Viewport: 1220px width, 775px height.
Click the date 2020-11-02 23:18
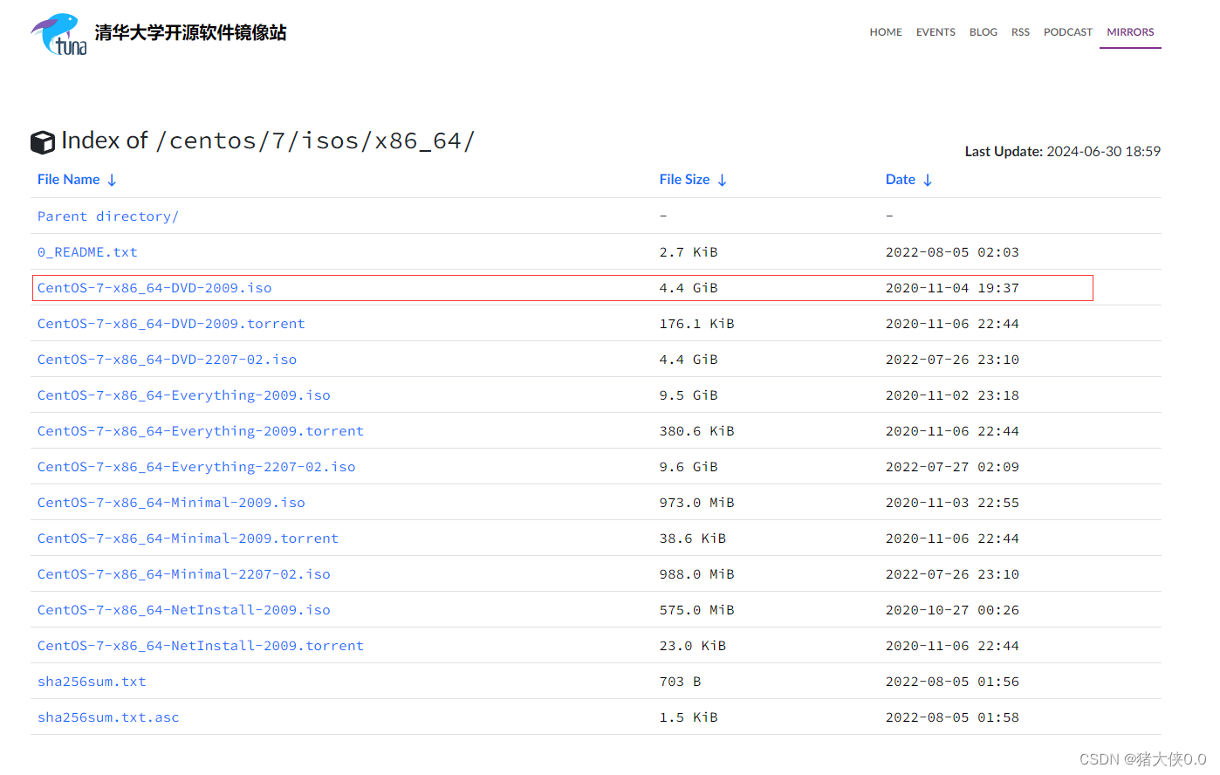[952, 395]
